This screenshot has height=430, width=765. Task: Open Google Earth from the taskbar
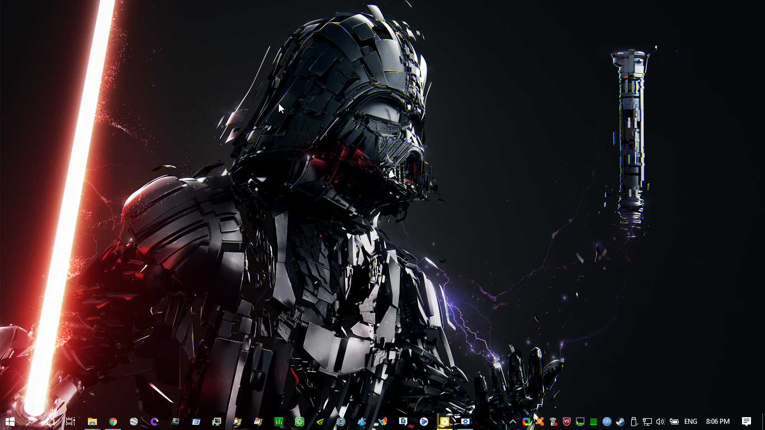pyautogui.click(x=134, y=421)
